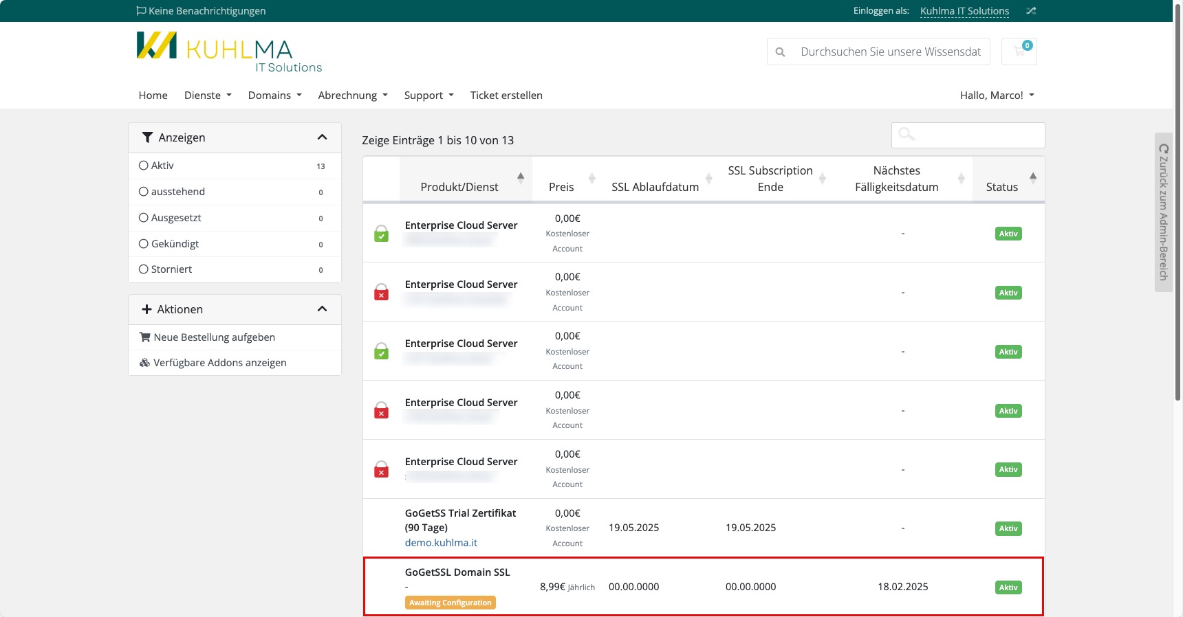The width and height of the screenshot is (1183, 617).
Task: Click Aktiv badge in GoGetSS Trial Zertifikat row
Action: click(1008, 528)
